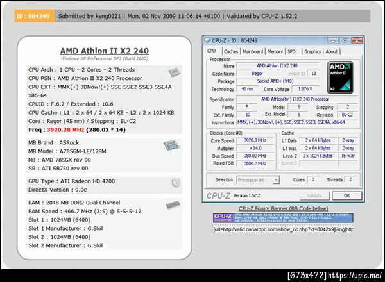Open the SPD tab
The width and height of the screenshot is (385, 282).
[x=291, y=51]
